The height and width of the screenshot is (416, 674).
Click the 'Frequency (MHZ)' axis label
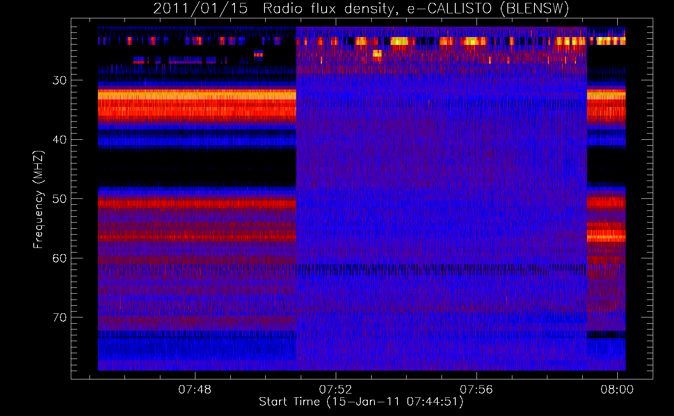(38, 199)
